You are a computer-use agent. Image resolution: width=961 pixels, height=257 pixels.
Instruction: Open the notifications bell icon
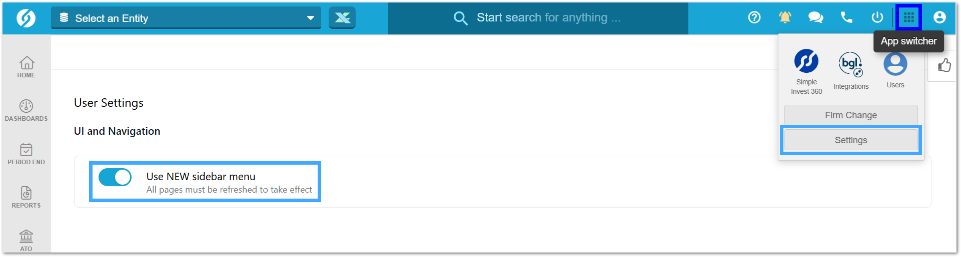[x=785, y=17]
